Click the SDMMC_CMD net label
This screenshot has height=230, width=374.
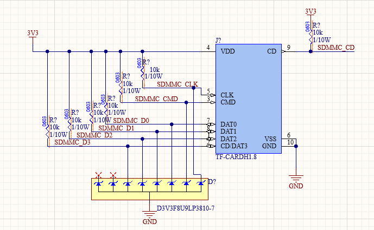point(156,99)
